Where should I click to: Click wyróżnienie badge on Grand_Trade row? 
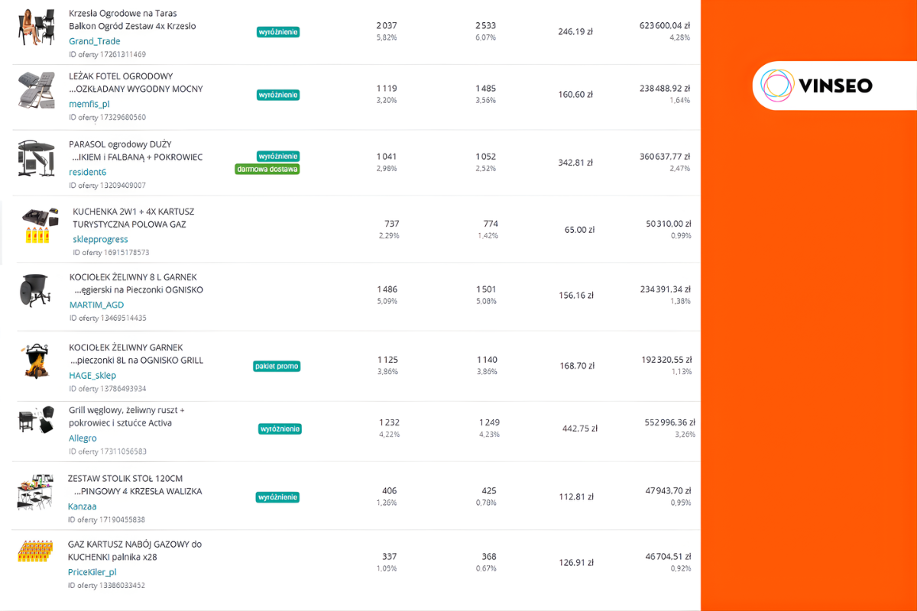coord(278,32)
